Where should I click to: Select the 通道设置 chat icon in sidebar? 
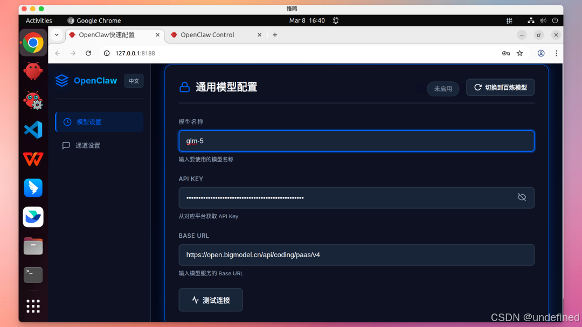tap(66, 145)
